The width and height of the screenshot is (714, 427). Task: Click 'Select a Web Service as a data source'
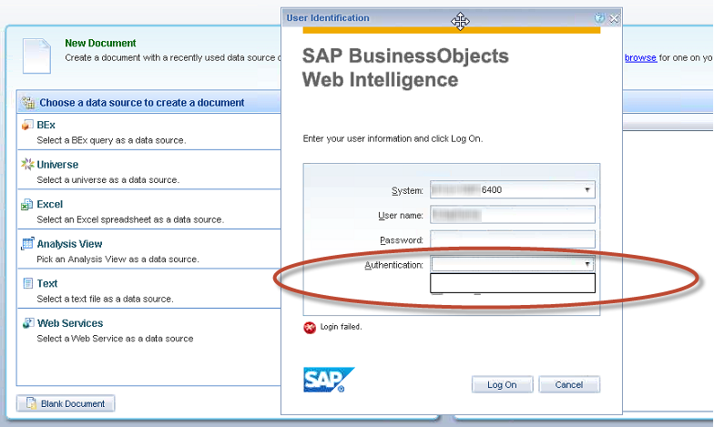click(115, 339)
